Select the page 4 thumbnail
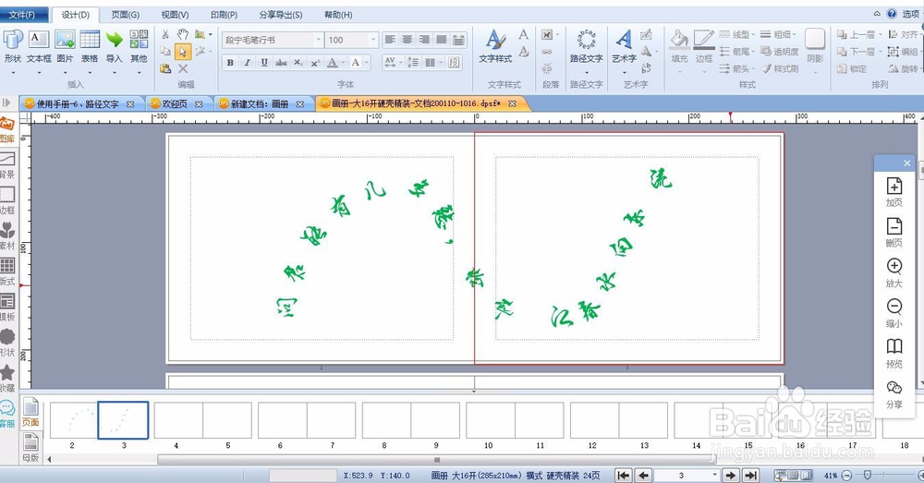The image size is (924, 483). (x=178, y=420)
